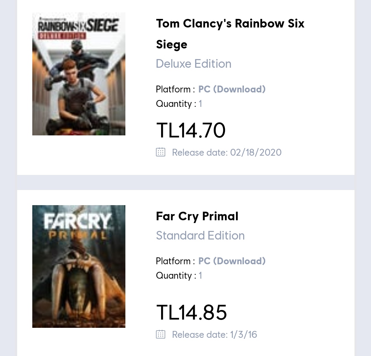Click the TL14.70 price
Screen dimensions: 371x356
click(191, 131)
